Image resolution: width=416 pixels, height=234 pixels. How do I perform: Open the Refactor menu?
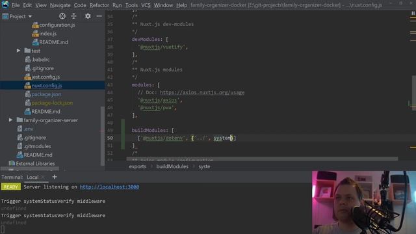(99, 5)
